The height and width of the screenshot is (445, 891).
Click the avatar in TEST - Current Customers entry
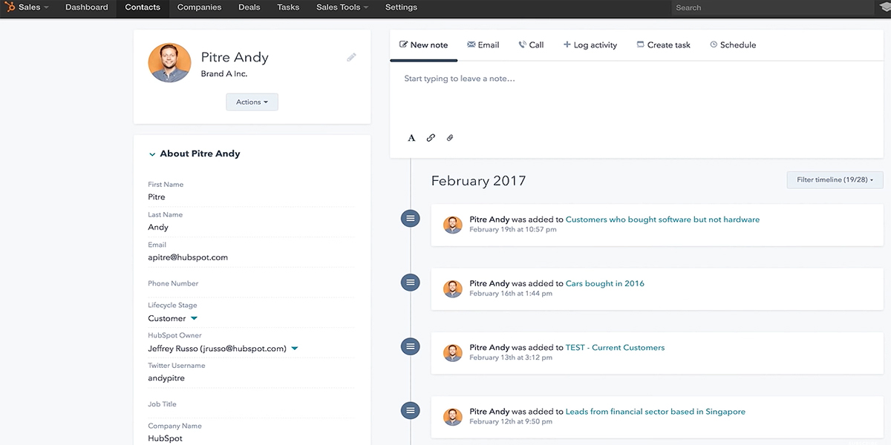coord(453,352)
